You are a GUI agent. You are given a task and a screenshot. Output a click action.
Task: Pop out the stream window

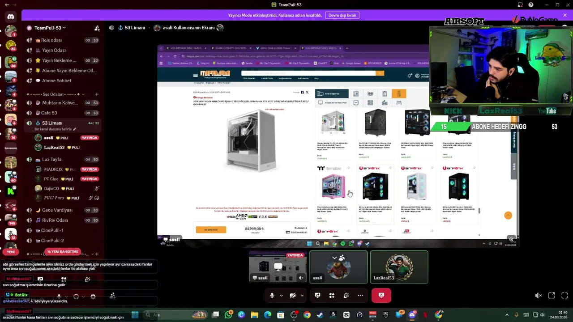coord(552,296)
